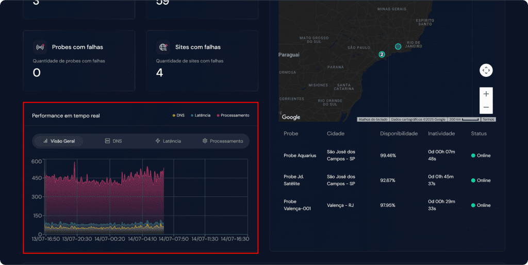Switch to the DNS chart tab
This screenshot has height=265, width=528.
coord(113,141)
